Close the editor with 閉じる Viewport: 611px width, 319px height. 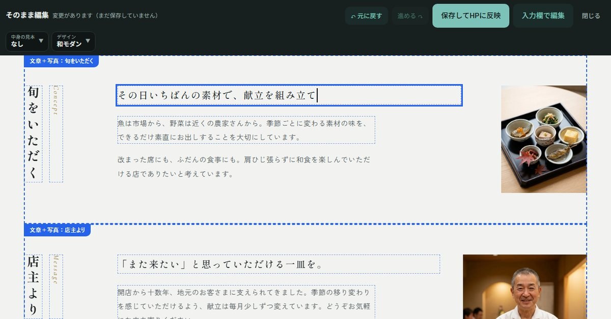coord(591,16)
